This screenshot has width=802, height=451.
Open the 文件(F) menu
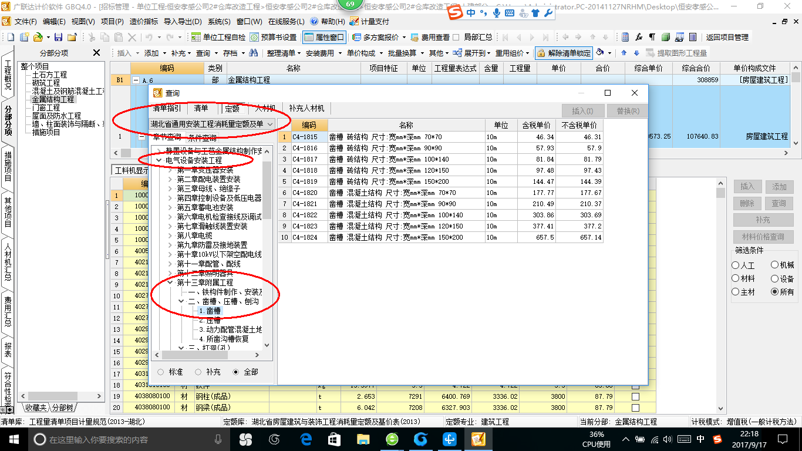(x=25, y=21)
